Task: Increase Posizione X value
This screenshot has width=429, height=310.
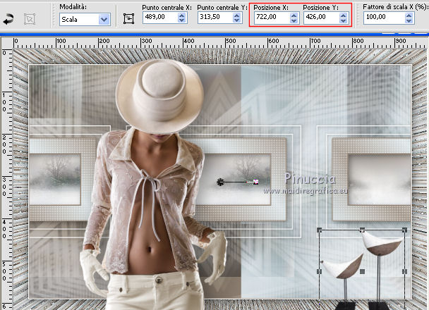Action: (294, 15)
